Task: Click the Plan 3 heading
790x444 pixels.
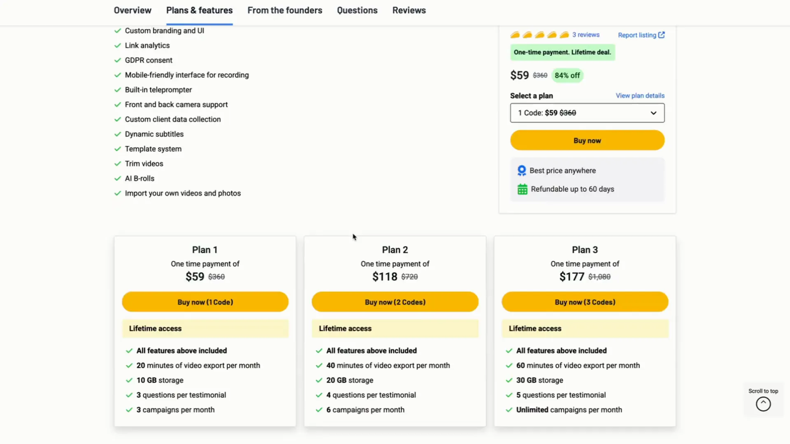Action: [585, 250]
